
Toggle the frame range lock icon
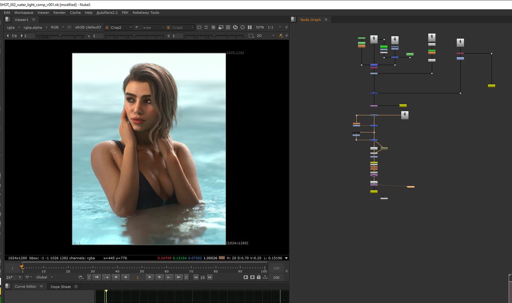point(259,277)
